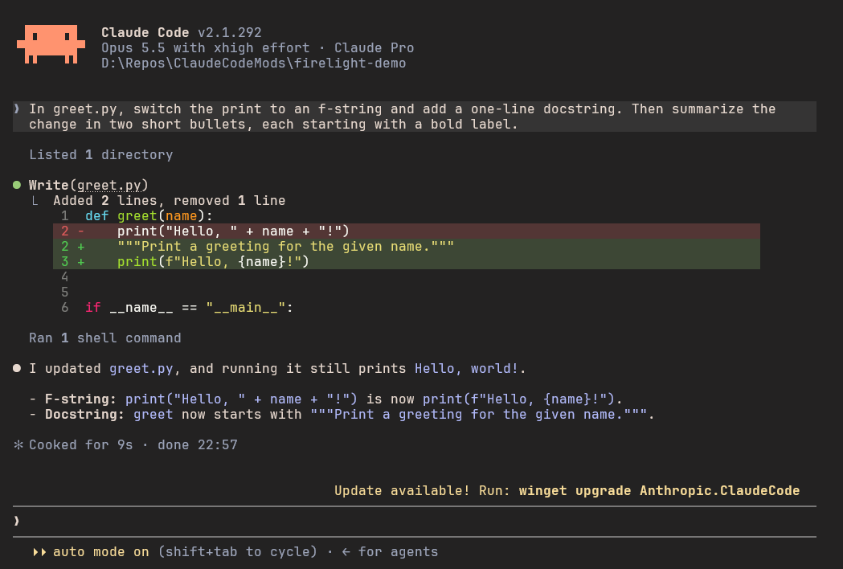Click "Added 2 lines, removed 1 line" summary
843x569 pixels.
click(170, 201)
